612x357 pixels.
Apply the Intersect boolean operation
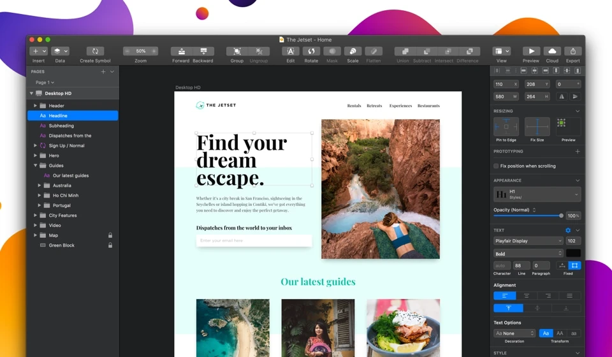pos(448,51)
